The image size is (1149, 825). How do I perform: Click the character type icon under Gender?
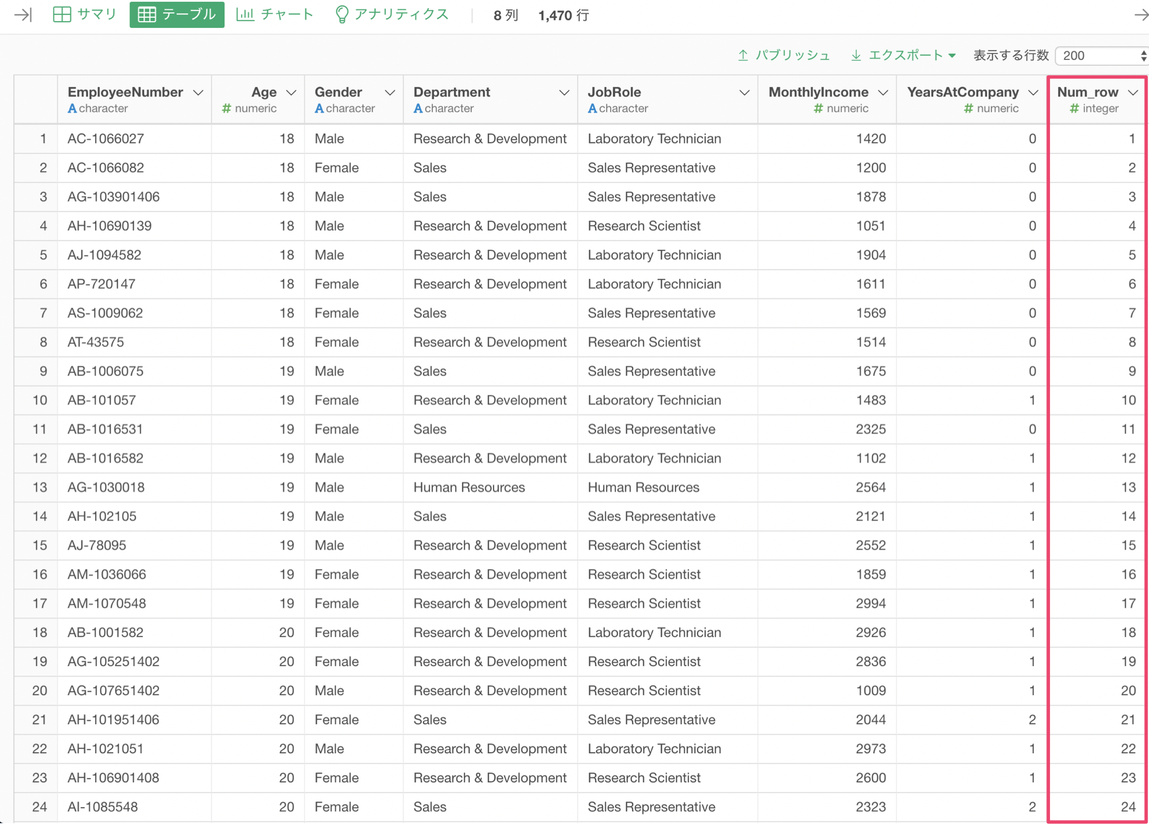pos(319,109)
